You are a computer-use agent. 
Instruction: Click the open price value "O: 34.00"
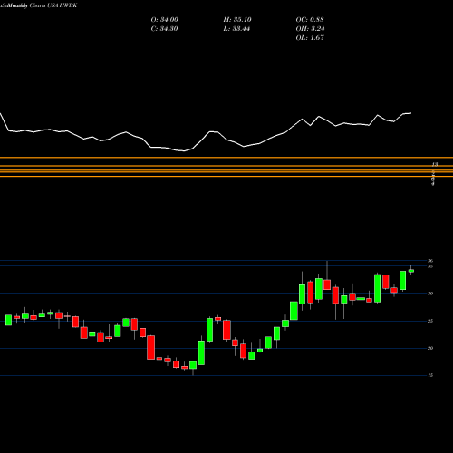pos(164,20)
